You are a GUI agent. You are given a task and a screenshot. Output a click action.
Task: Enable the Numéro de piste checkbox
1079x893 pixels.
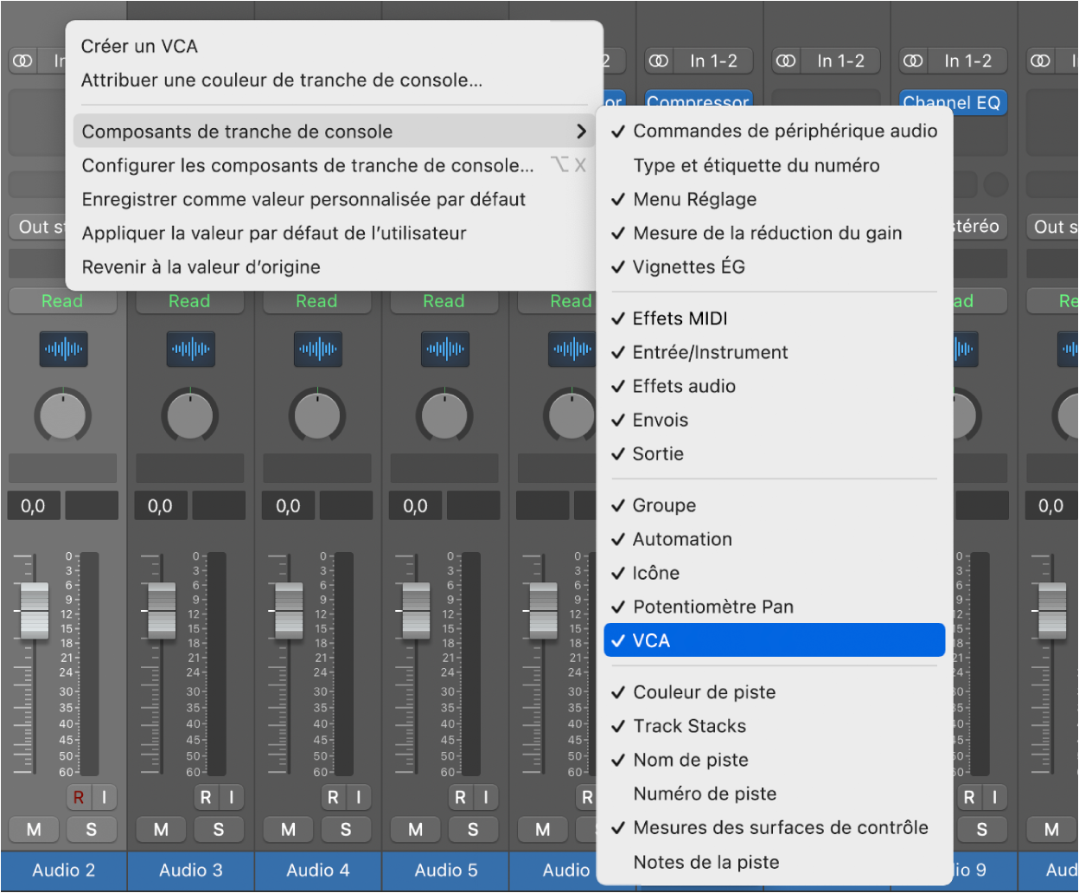coord(705,793)
